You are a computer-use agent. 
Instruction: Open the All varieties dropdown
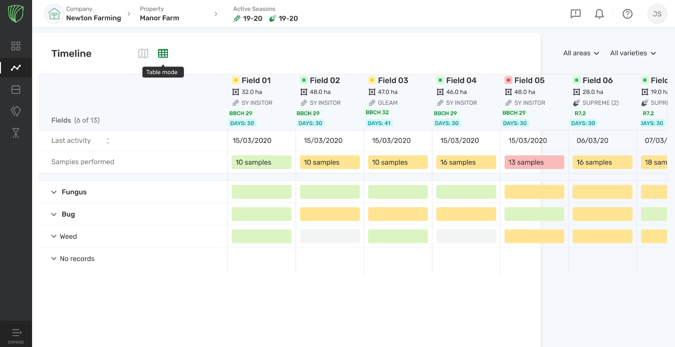tap(633, 53)
